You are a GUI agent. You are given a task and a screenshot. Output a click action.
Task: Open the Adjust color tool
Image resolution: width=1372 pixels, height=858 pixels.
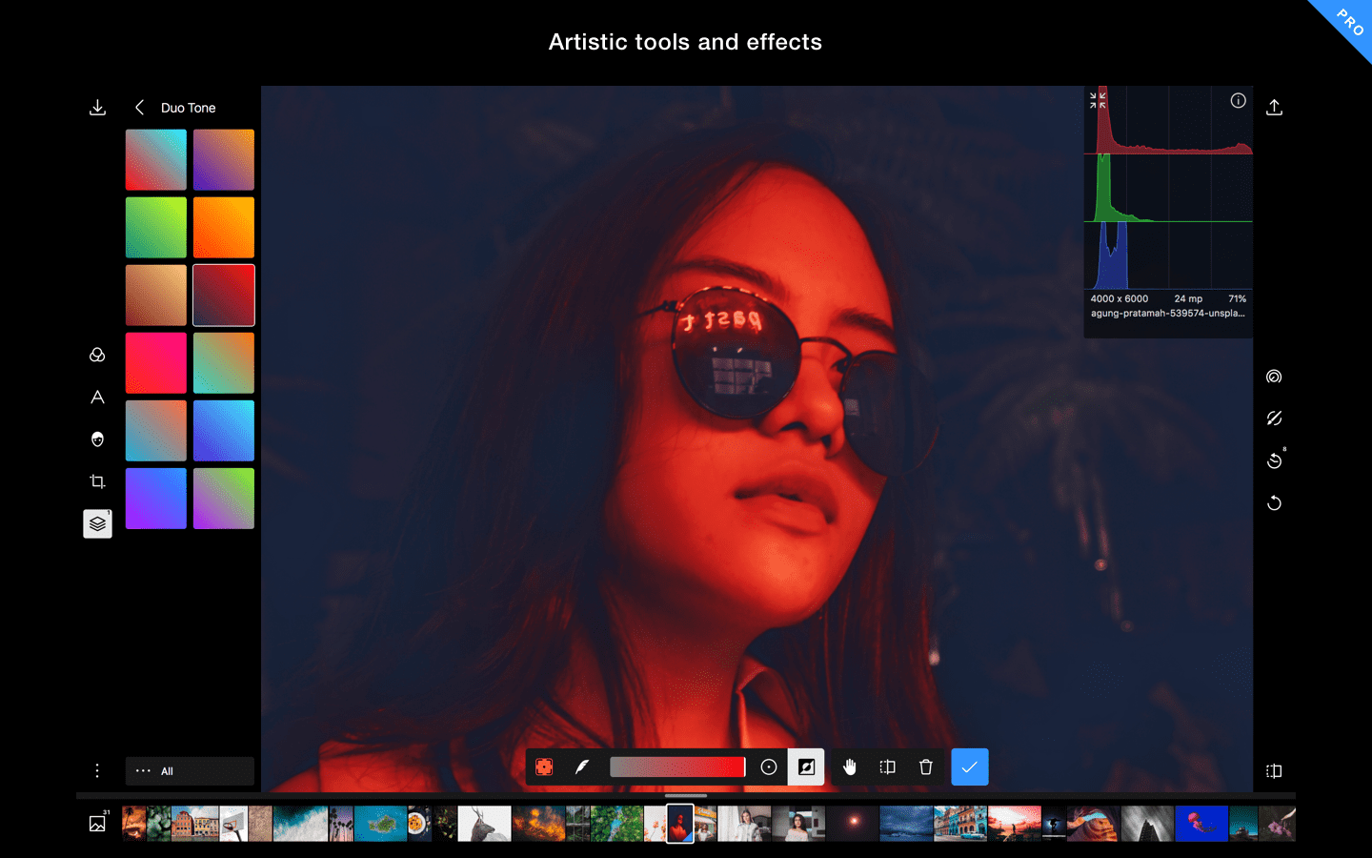pyautogui.click(x=97, y=355)
